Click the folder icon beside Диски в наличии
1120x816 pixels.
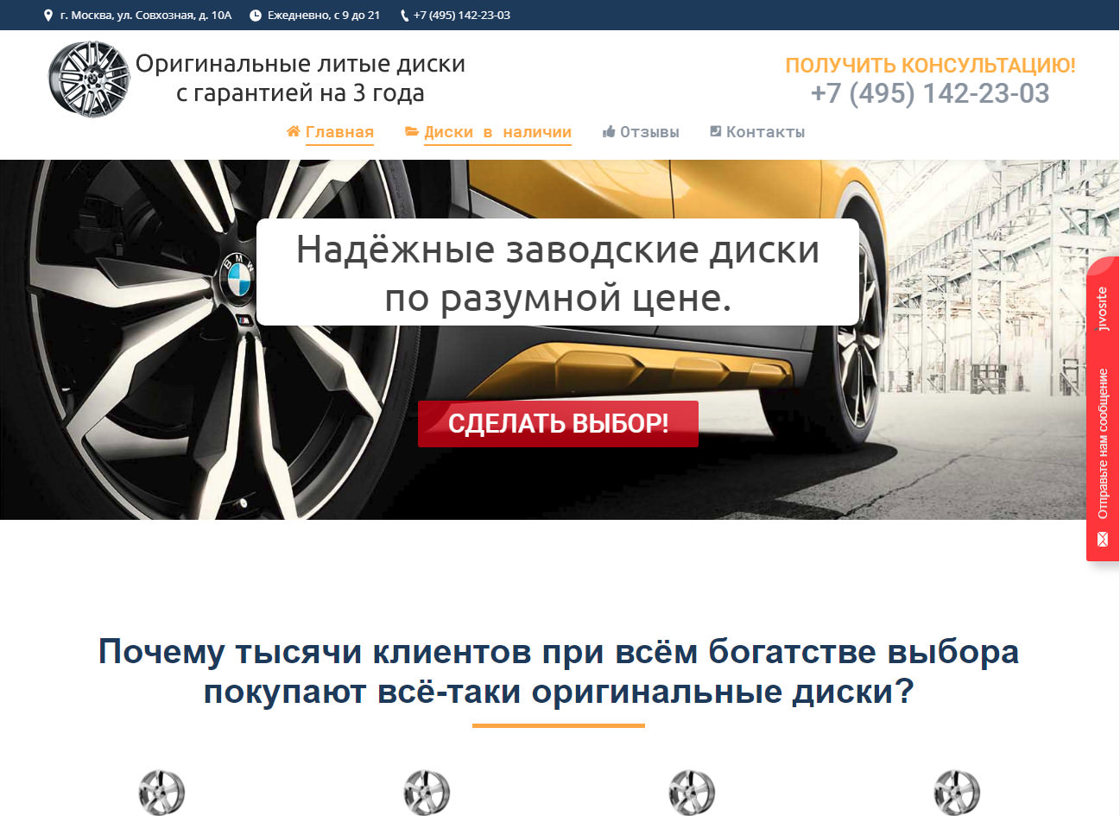point(412,131)
